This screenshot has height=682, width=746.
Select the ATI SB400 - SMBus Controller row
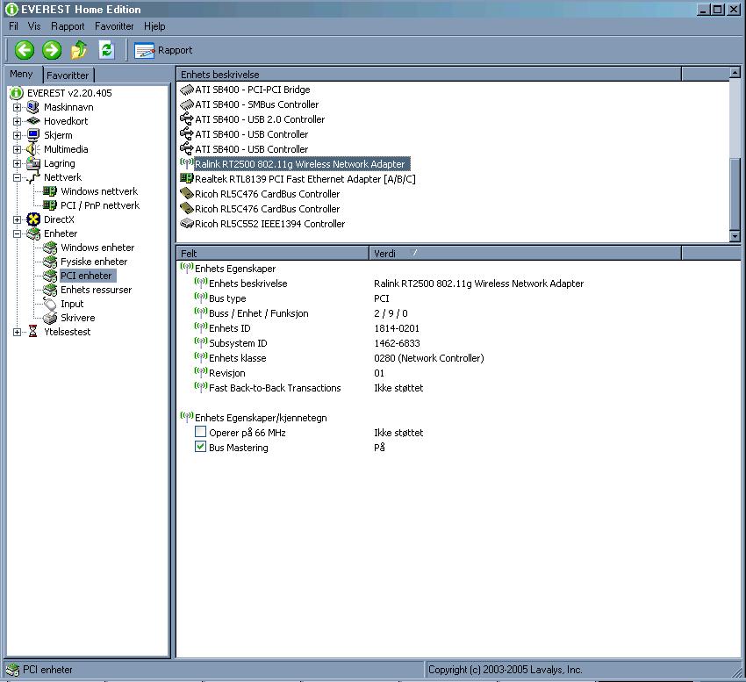pos(257,104)
